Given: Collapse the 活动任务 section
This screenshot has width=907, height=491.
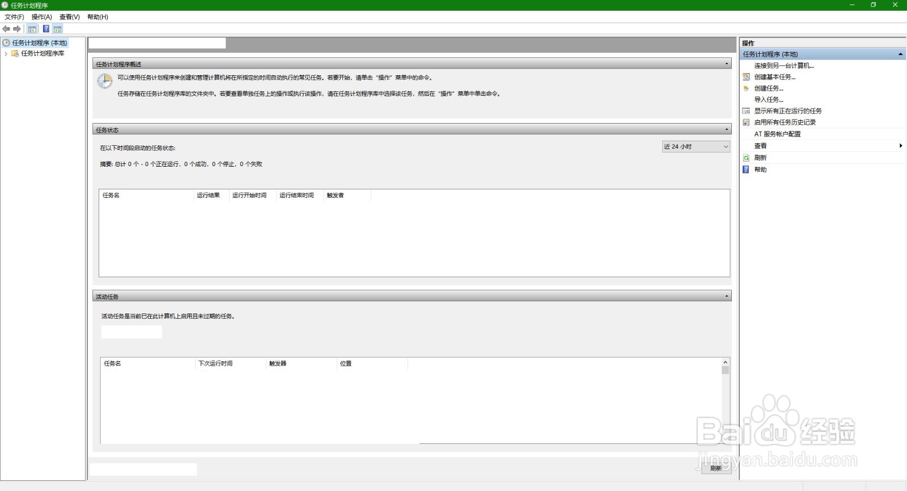Looking at the screenshot, I should click(727, 297).
